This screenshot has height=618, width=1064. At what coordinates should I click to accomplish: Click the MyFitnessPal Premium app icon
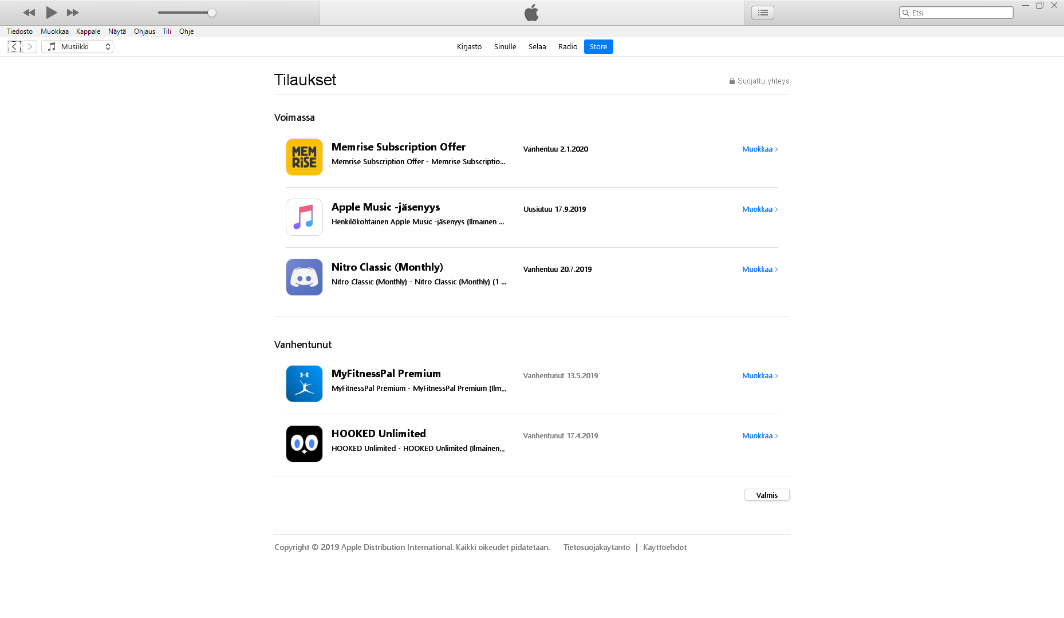[304, 383]
